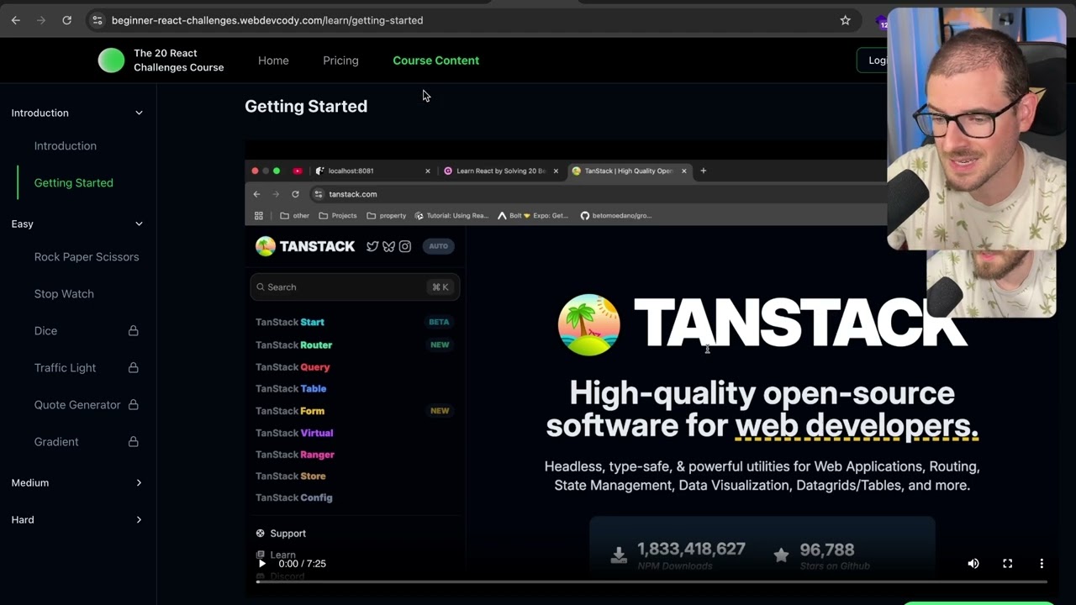Collapse the Introduction section chevron
1076x605 pixels.
[139, 113]
